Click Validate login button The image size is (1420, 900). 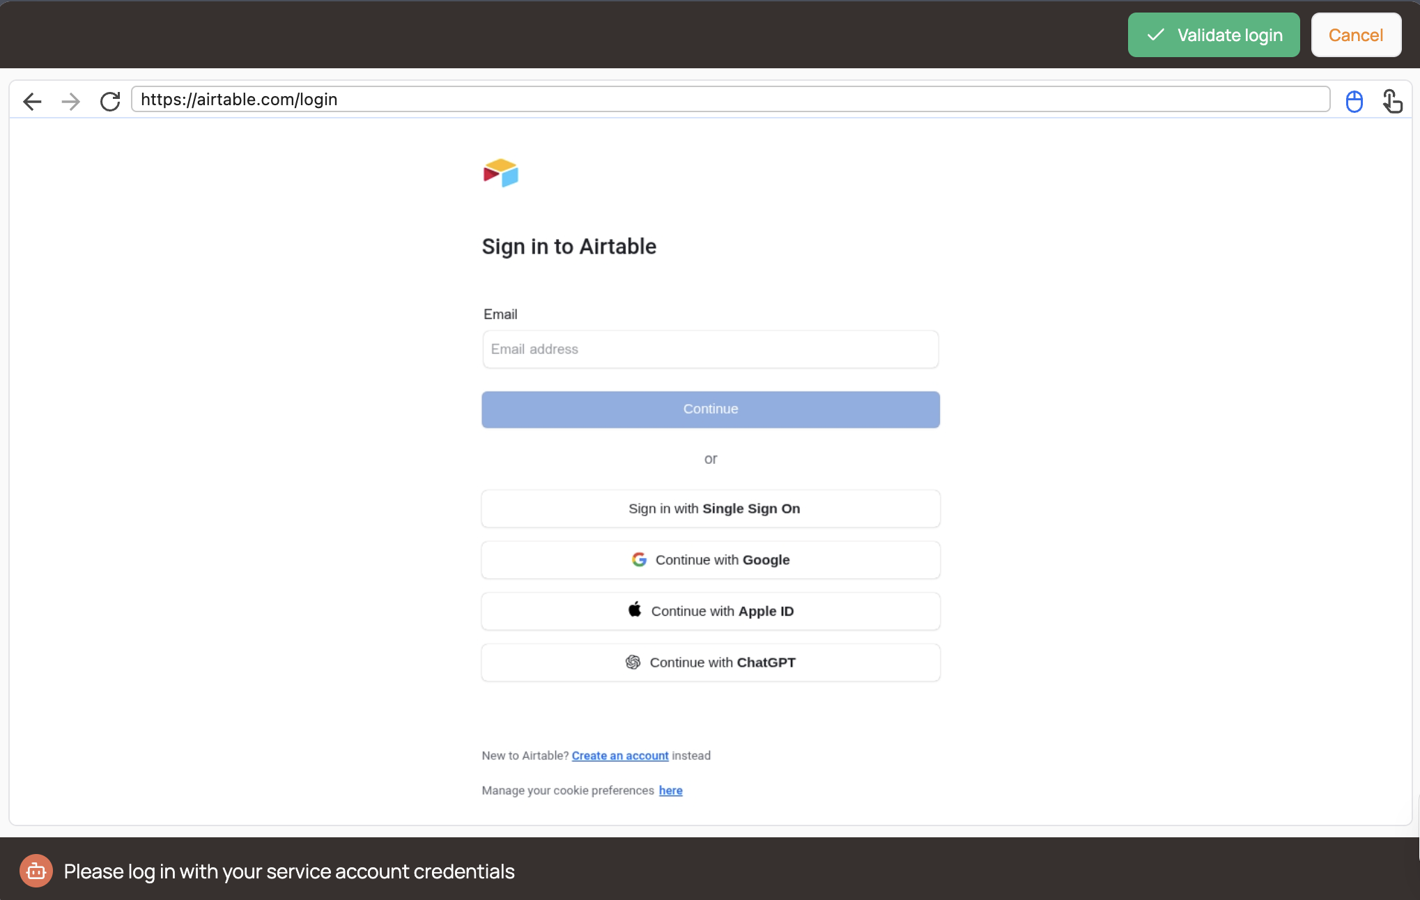pos(1214,35)
